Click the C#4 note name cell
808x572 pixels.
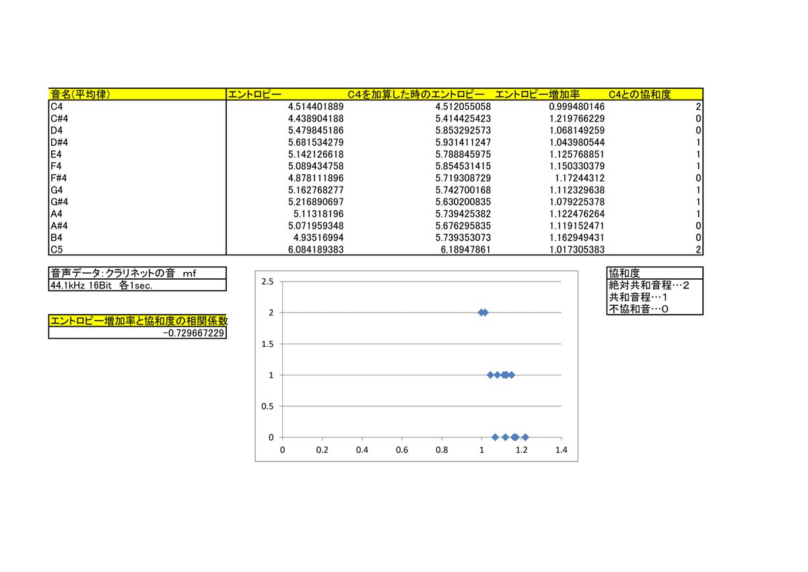coord(137,118)
